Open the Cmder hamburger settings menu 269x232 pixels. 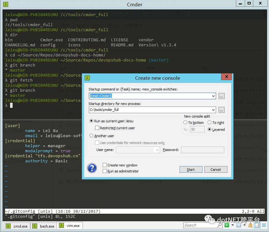[x=264, y=225]
